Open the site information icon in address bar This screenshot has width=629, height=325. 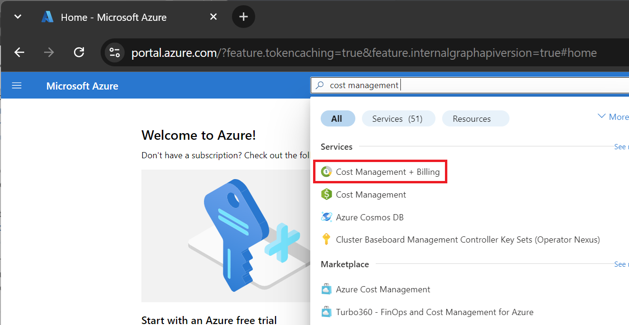coord(114,53)
